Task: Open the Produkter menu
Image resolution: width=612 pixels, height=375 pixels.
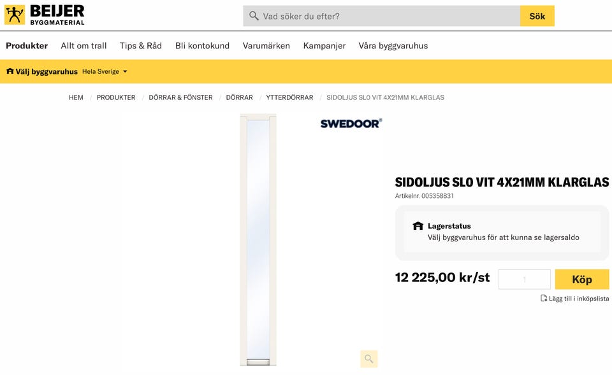Action: point(27,46)
